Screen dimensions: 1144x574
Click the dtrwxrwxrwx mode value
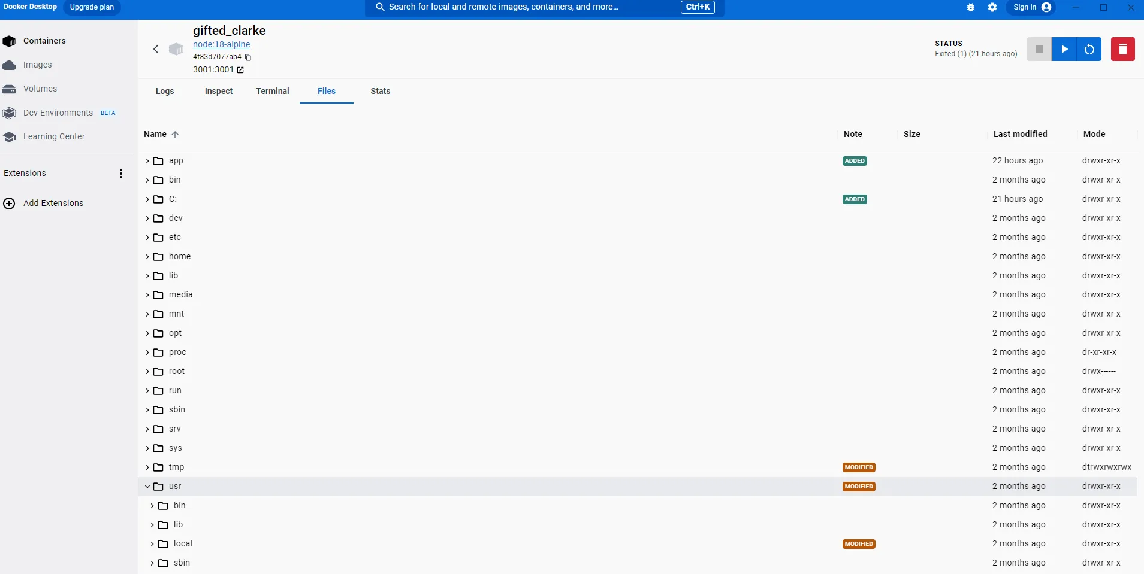tap(1107, 467)
